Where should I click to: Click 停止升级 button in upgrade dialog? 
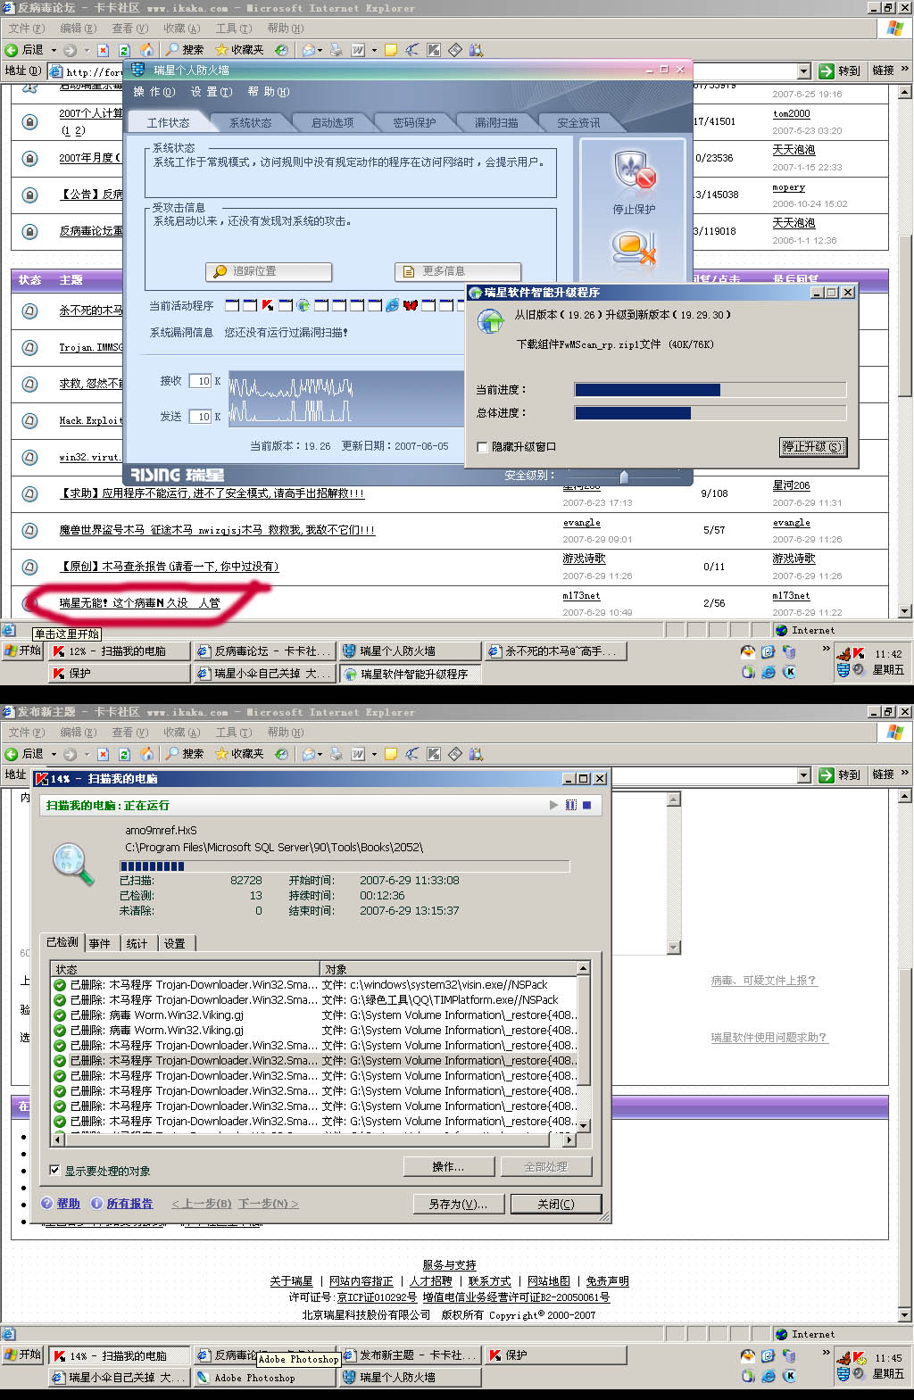point(812,447)
